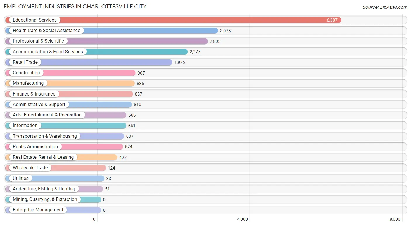Screen dimensions: 411x226
Task: Click the Information label
Action: tap(25, 125)
